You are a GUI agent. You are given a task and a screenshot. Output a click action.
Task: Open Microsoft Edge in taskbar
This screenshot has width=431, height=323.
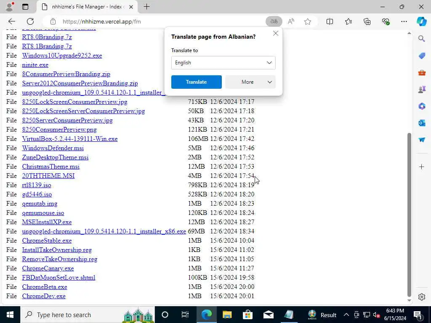pos(206,315)
